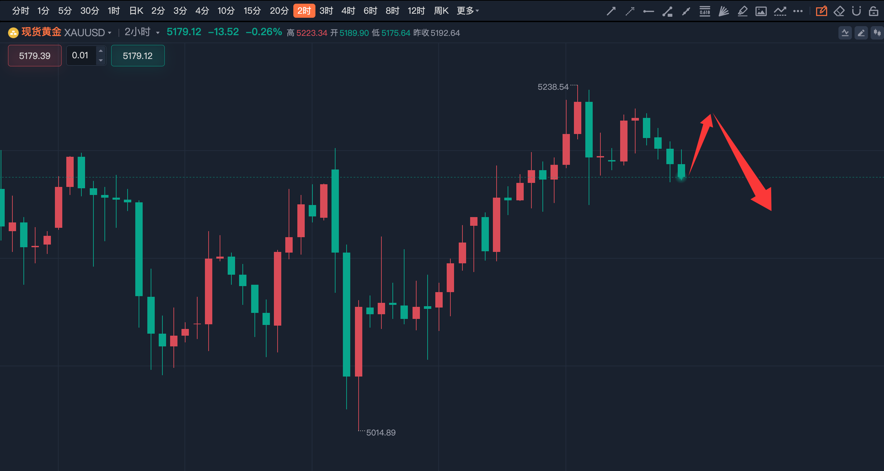The height and width of the screenshot is (471, 884).
Task: Select the solid arrow drawing tool
Action: pos(611,11)
